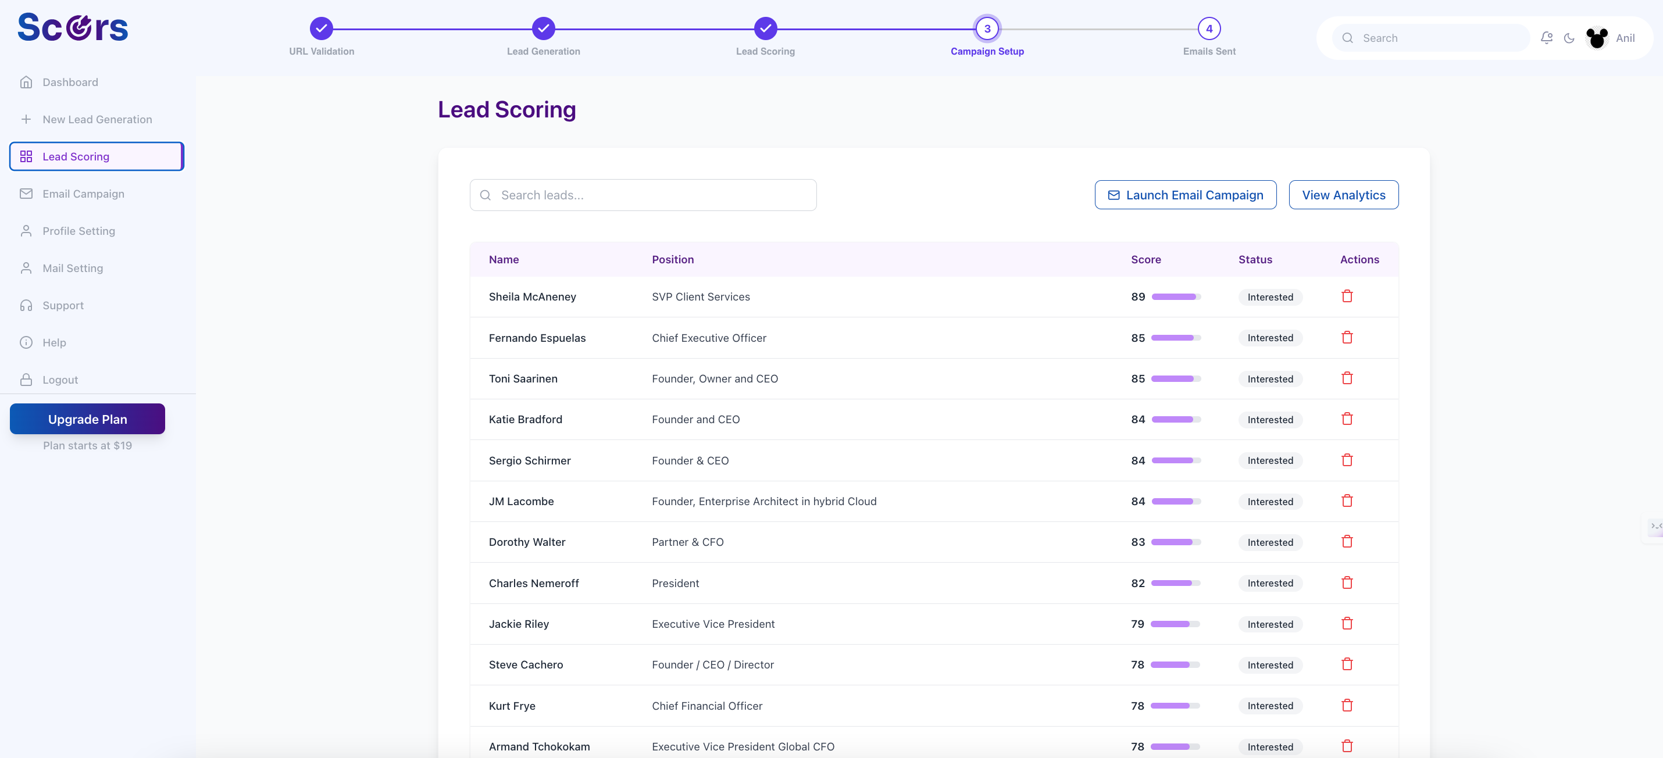The width and height of the screenshot is (1663, 758).
Task: Click the Dashboard home icon
Action: 26,82
